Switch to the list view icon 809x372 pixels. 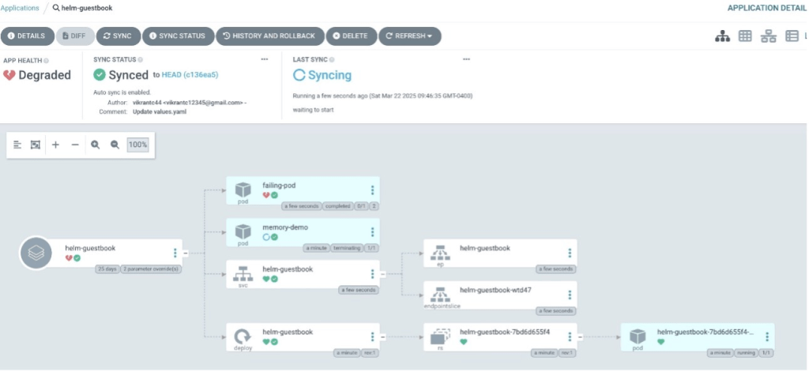[x=791, y=36]
